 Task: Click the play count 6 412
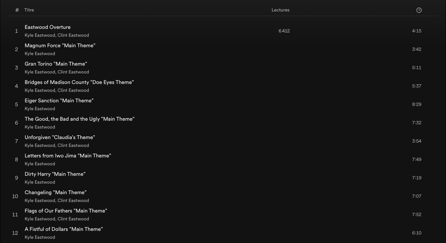(284, 31)
